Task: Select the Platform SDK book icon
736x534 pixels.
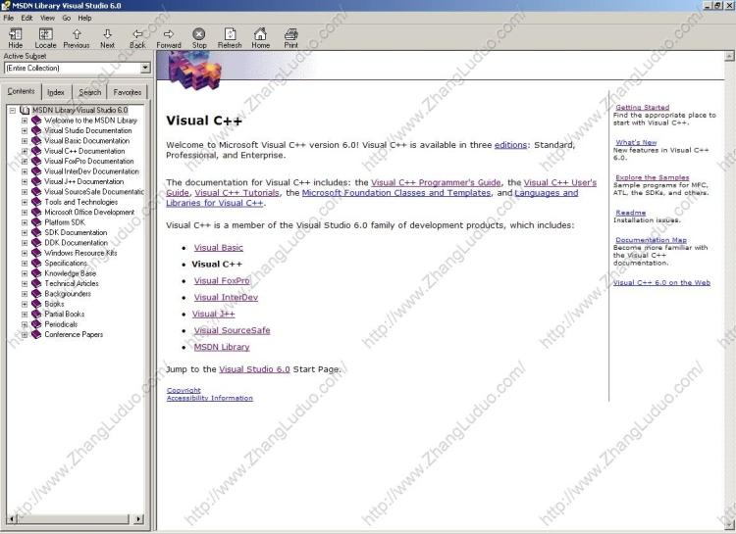Action: [x=36, y=222]
